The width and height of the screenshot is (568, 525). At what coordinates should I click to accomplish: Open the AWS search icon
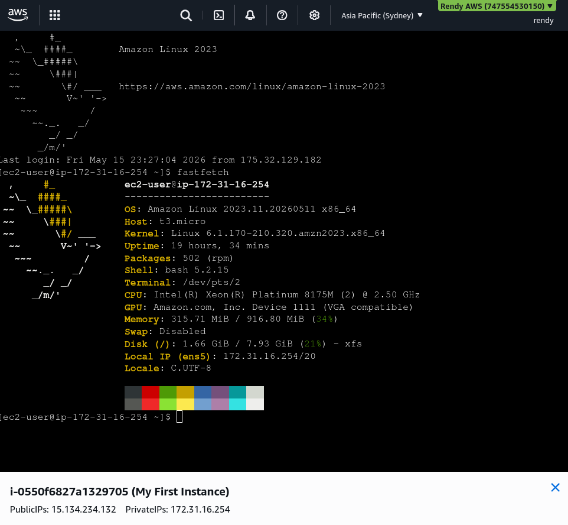coord(186,15)
